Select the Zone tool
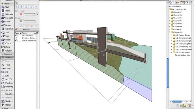The height and width of the screenshot is (109, 194). pyautogui.click(x=7, y=47)
